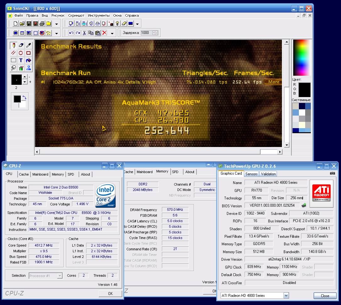Click the Задержка delay value field
341x305 pixels.
(146, 33)
